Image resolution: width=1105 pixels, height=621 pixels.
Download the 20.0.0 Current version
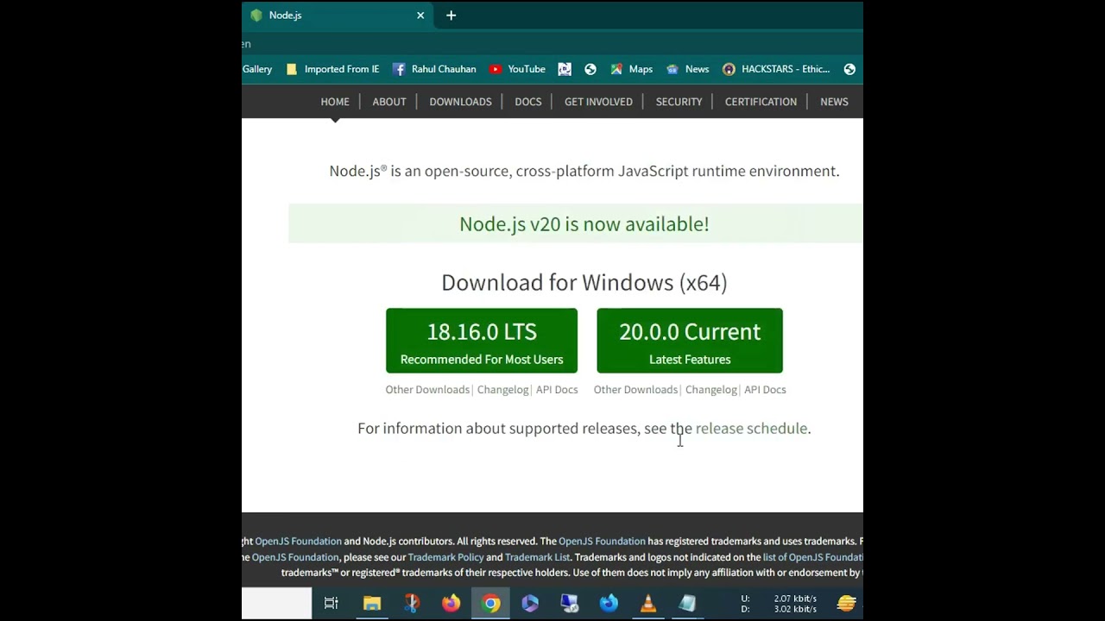690,341
